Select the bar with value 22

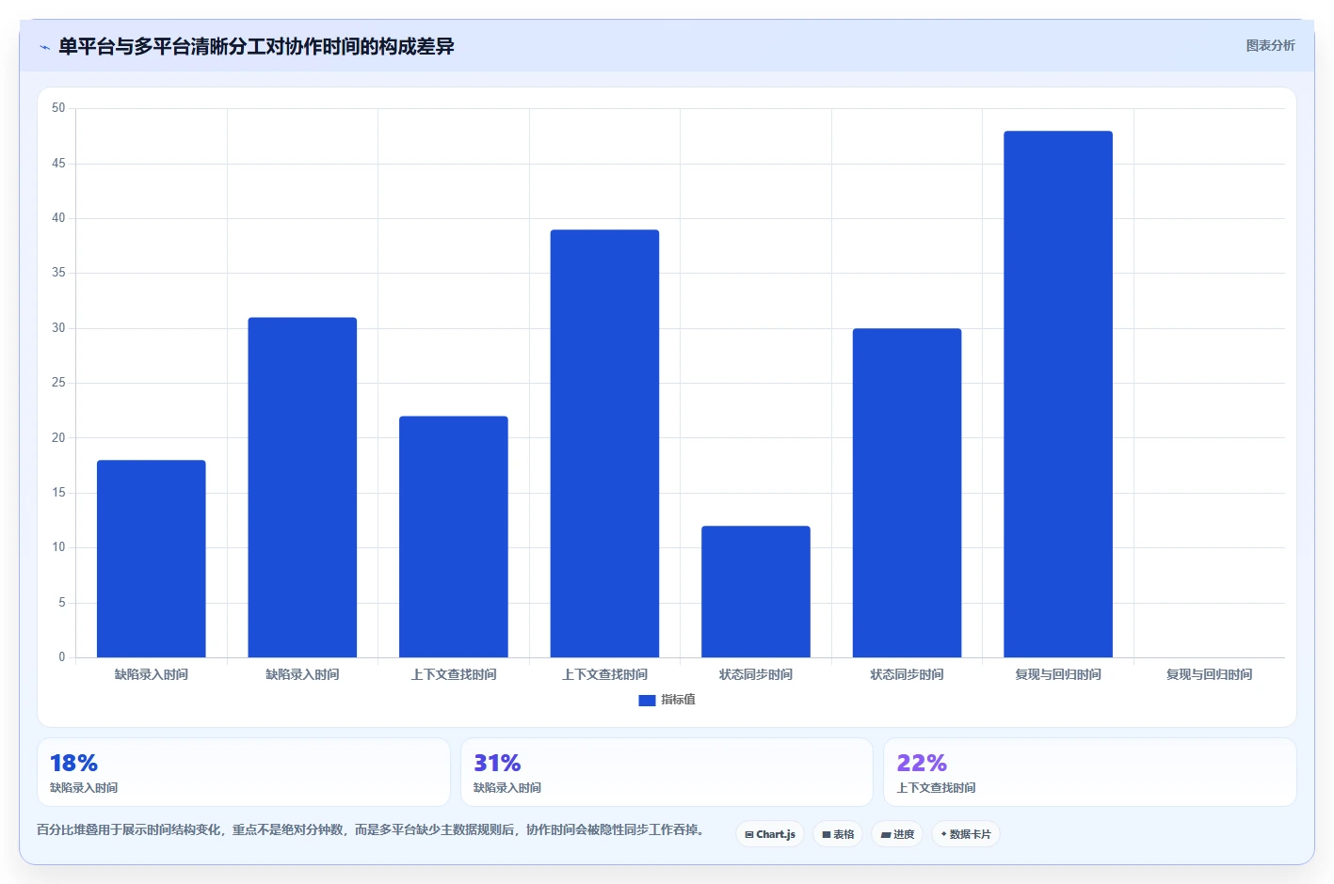coord(454,537)
